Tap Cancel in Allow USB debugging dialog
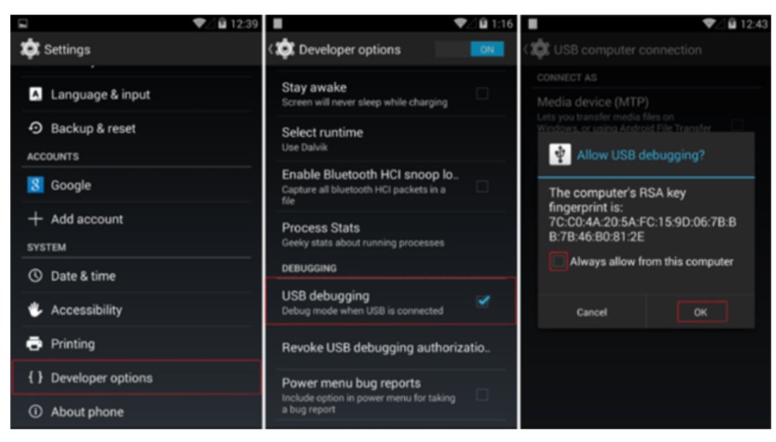 592,312
